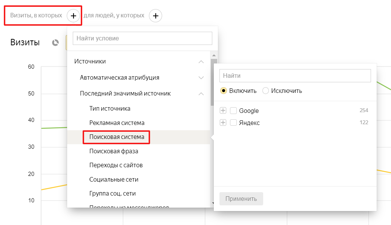Image resolution: width=391 pixels, height=225 pixels.
Task: Click the Применить button
Action: click(241, 199)
